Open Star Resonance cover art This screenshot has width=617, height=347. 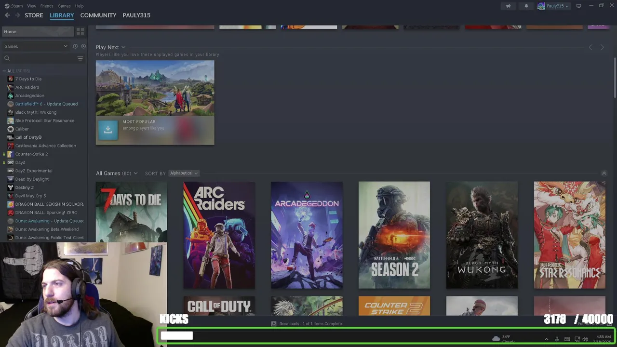570,235
